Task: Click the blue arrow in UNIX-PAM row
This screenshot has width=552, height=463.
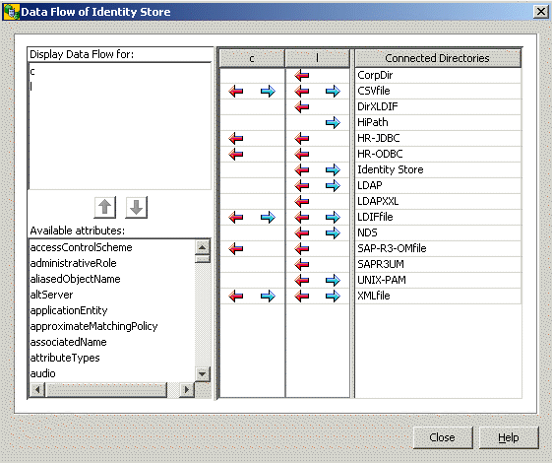Action: tap(333, 280)
